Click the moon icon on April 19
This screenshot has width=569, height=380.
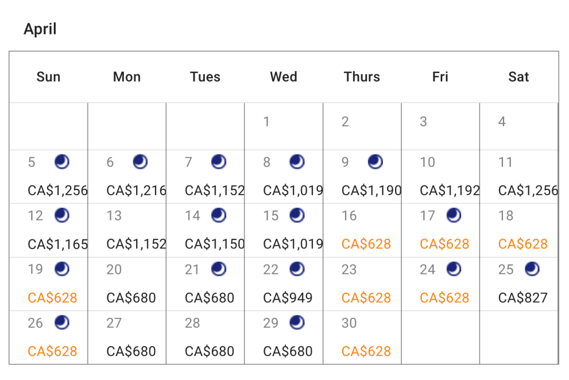tap(62, 269)
